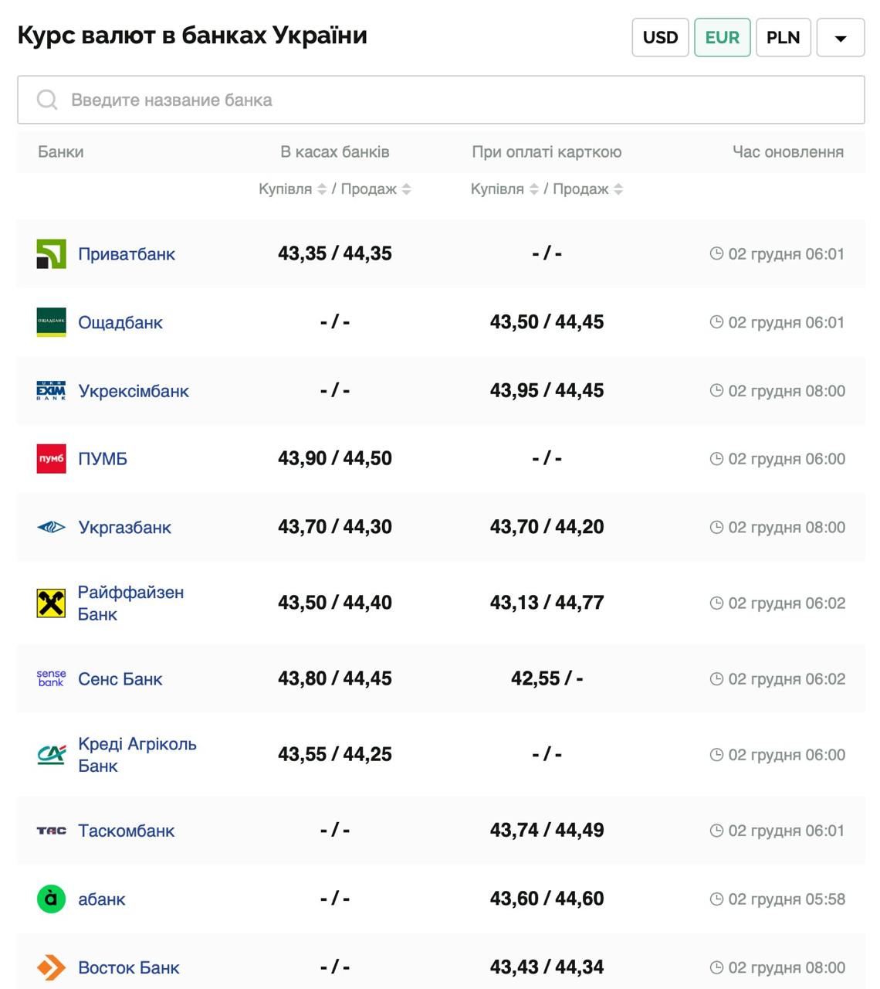
Task: Click the Ukrgasbank blue logo
Action: (51, 528)
